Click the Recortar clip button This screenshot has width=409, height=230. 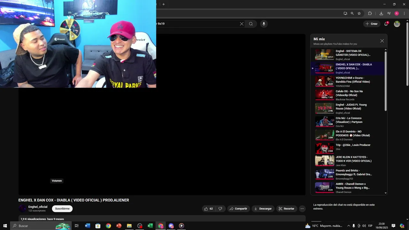point(287,209)
